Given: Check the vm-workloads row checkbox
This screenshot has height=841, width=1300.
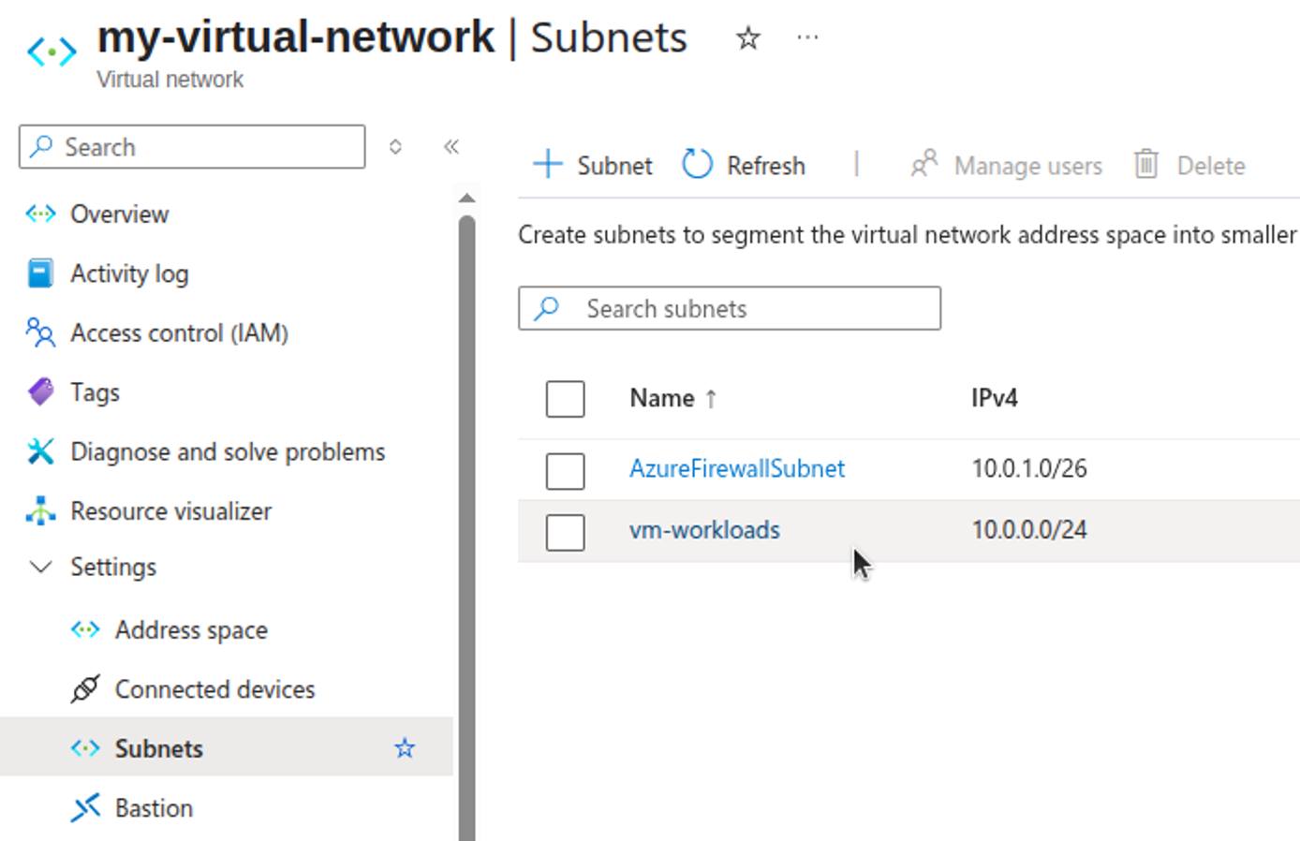Looking at the screenshot, I should click(x=564, y=531).
